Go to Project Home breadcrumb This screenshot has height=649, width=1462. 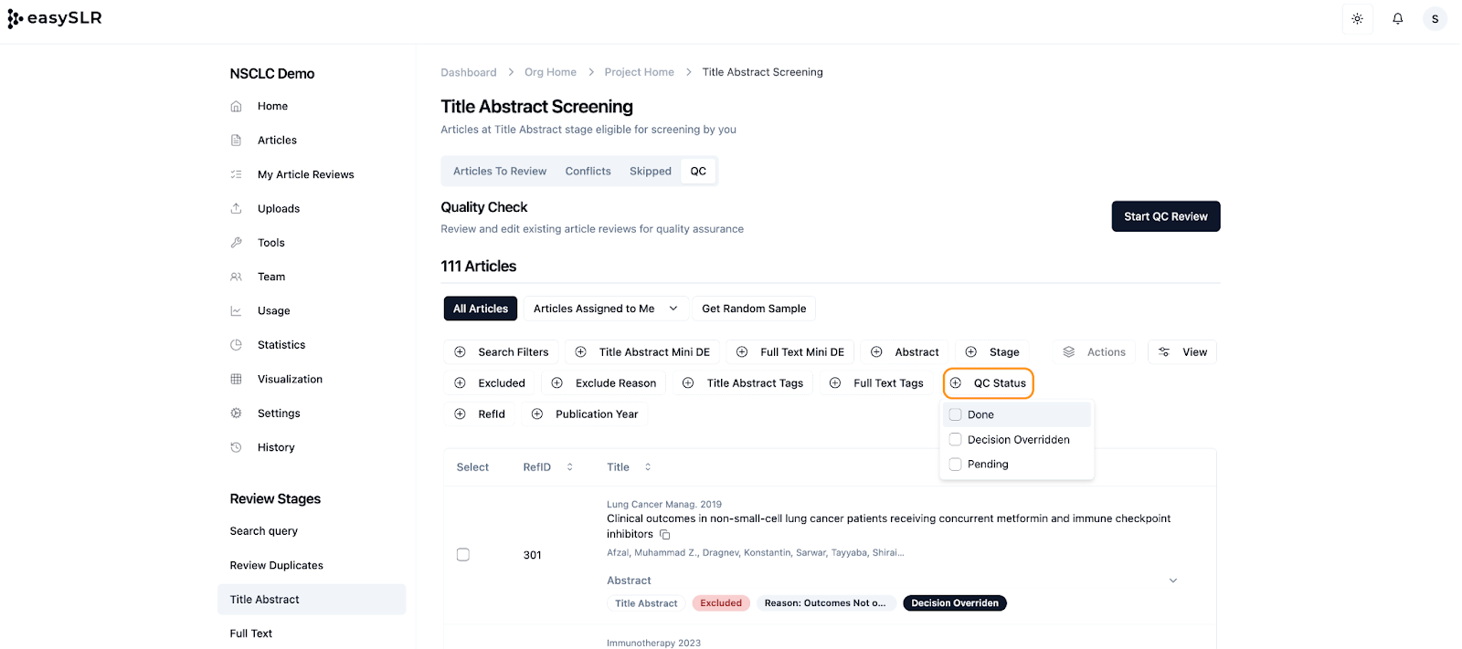pyautogui.click(x=639, y=72)
